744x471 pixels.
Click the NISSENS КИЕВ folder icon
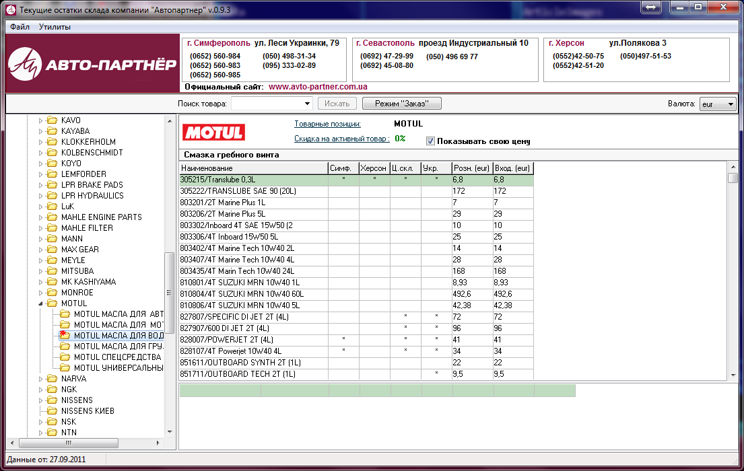tap(53, 410)
